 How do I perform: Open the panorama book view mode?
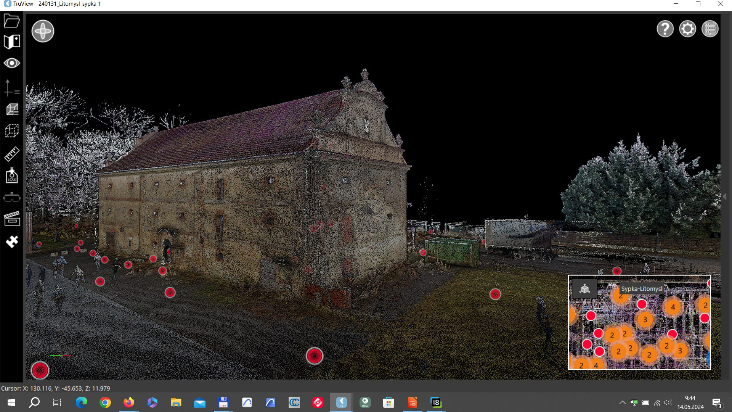click(12, 42)
